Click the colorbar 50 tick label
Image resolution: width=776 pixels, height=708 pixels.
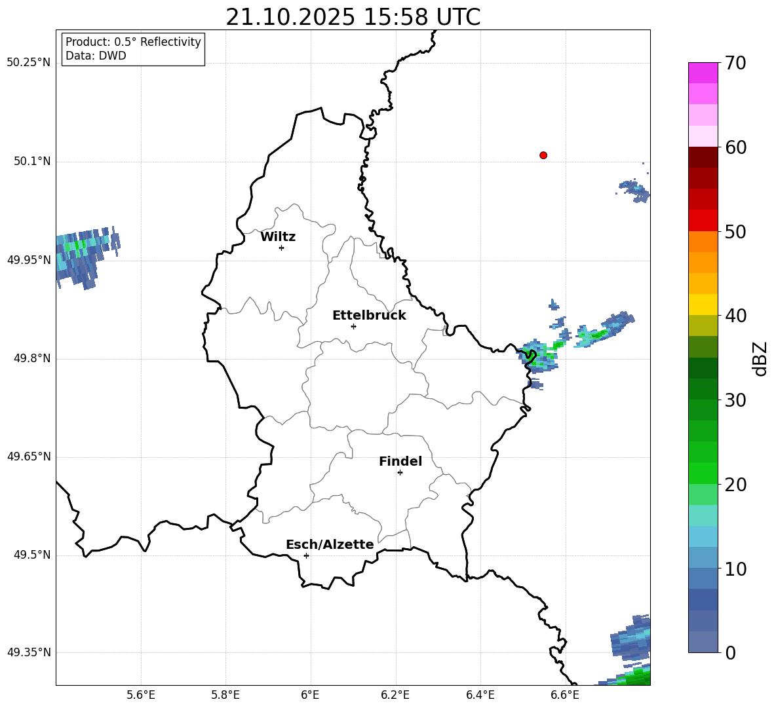click(x=735, y=232)
